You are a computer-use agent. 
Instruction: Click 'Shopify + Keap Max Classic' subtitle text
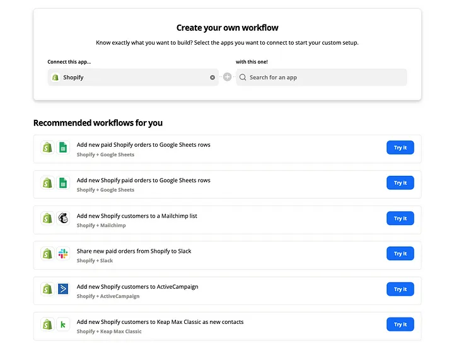pyautogui.click(x=109, y=332)
